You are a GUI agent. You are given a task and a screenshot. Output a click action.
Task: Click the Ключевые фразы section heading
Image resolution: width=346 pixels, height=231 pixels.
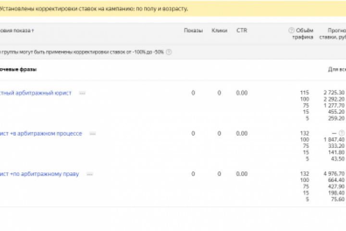coord(18,69)
